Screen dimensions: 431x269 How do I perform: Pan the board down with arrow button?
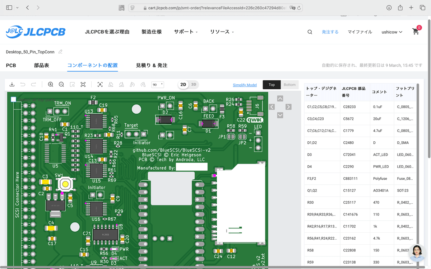tap(280, 115)
